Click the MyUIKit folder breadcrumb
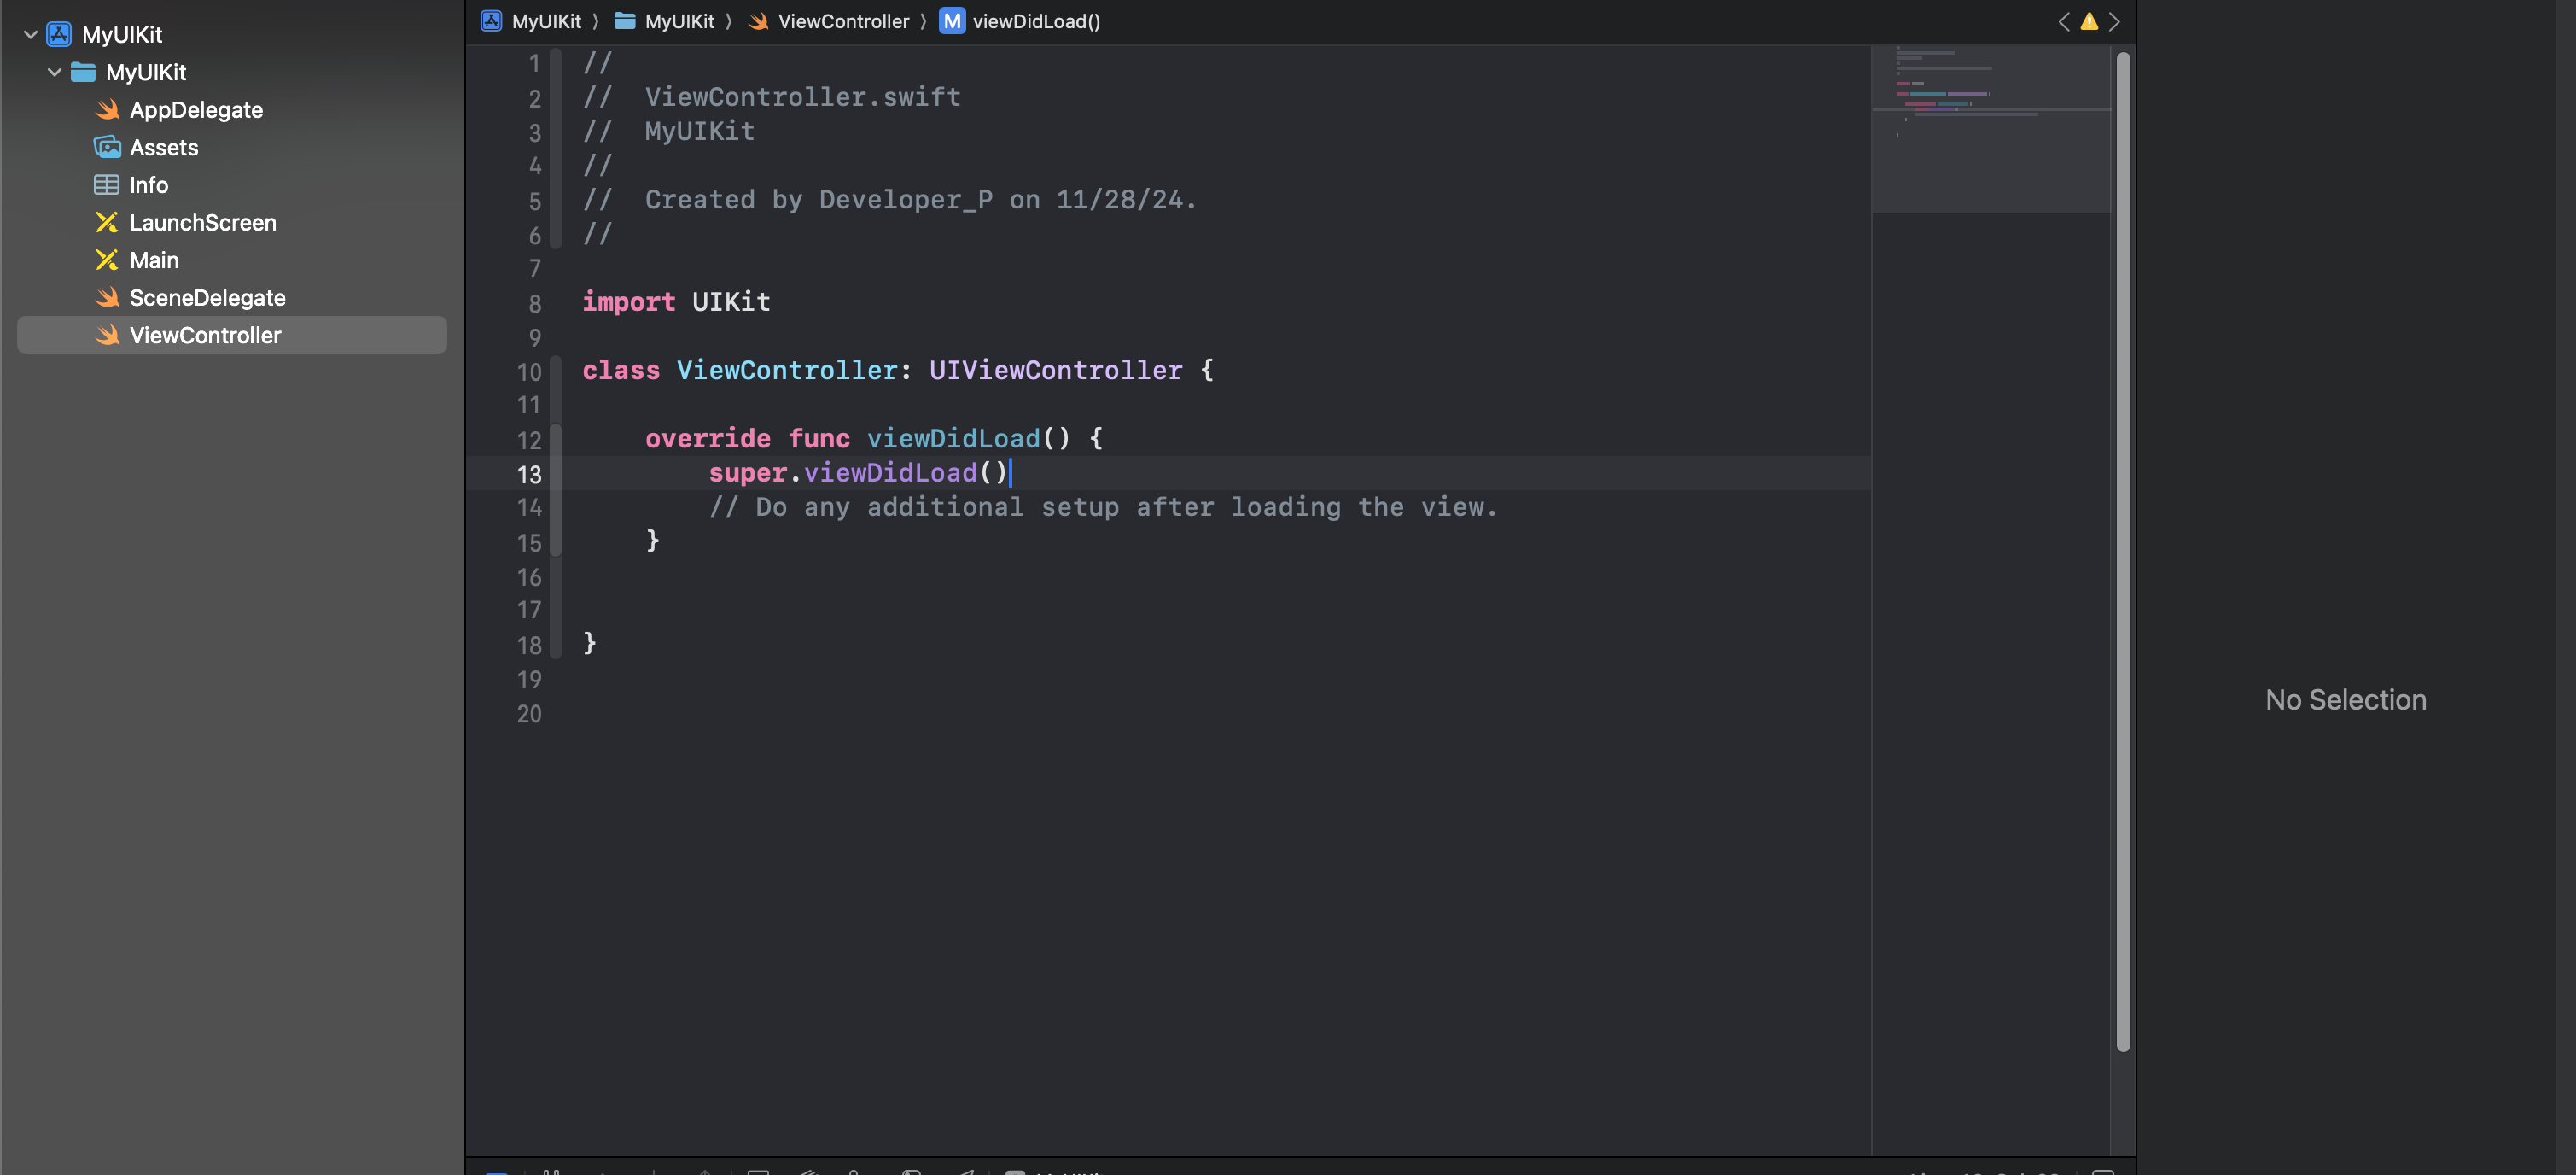2576x1175 pixels. coord(678,21)
